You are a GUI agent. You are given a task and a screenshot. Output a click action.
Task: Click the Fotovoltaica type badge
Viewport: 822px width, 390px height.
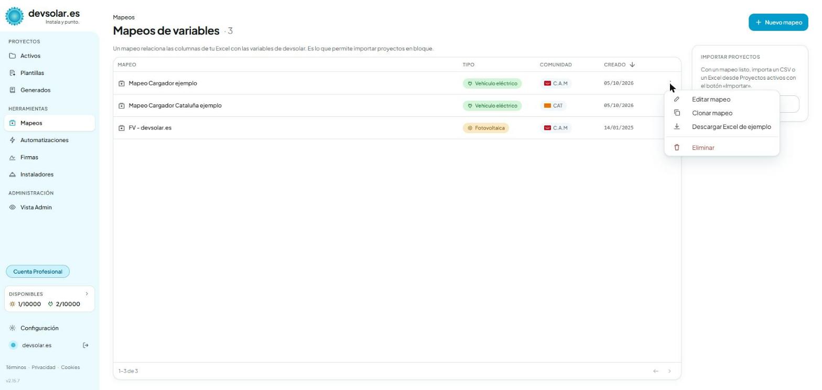(486, 128)
